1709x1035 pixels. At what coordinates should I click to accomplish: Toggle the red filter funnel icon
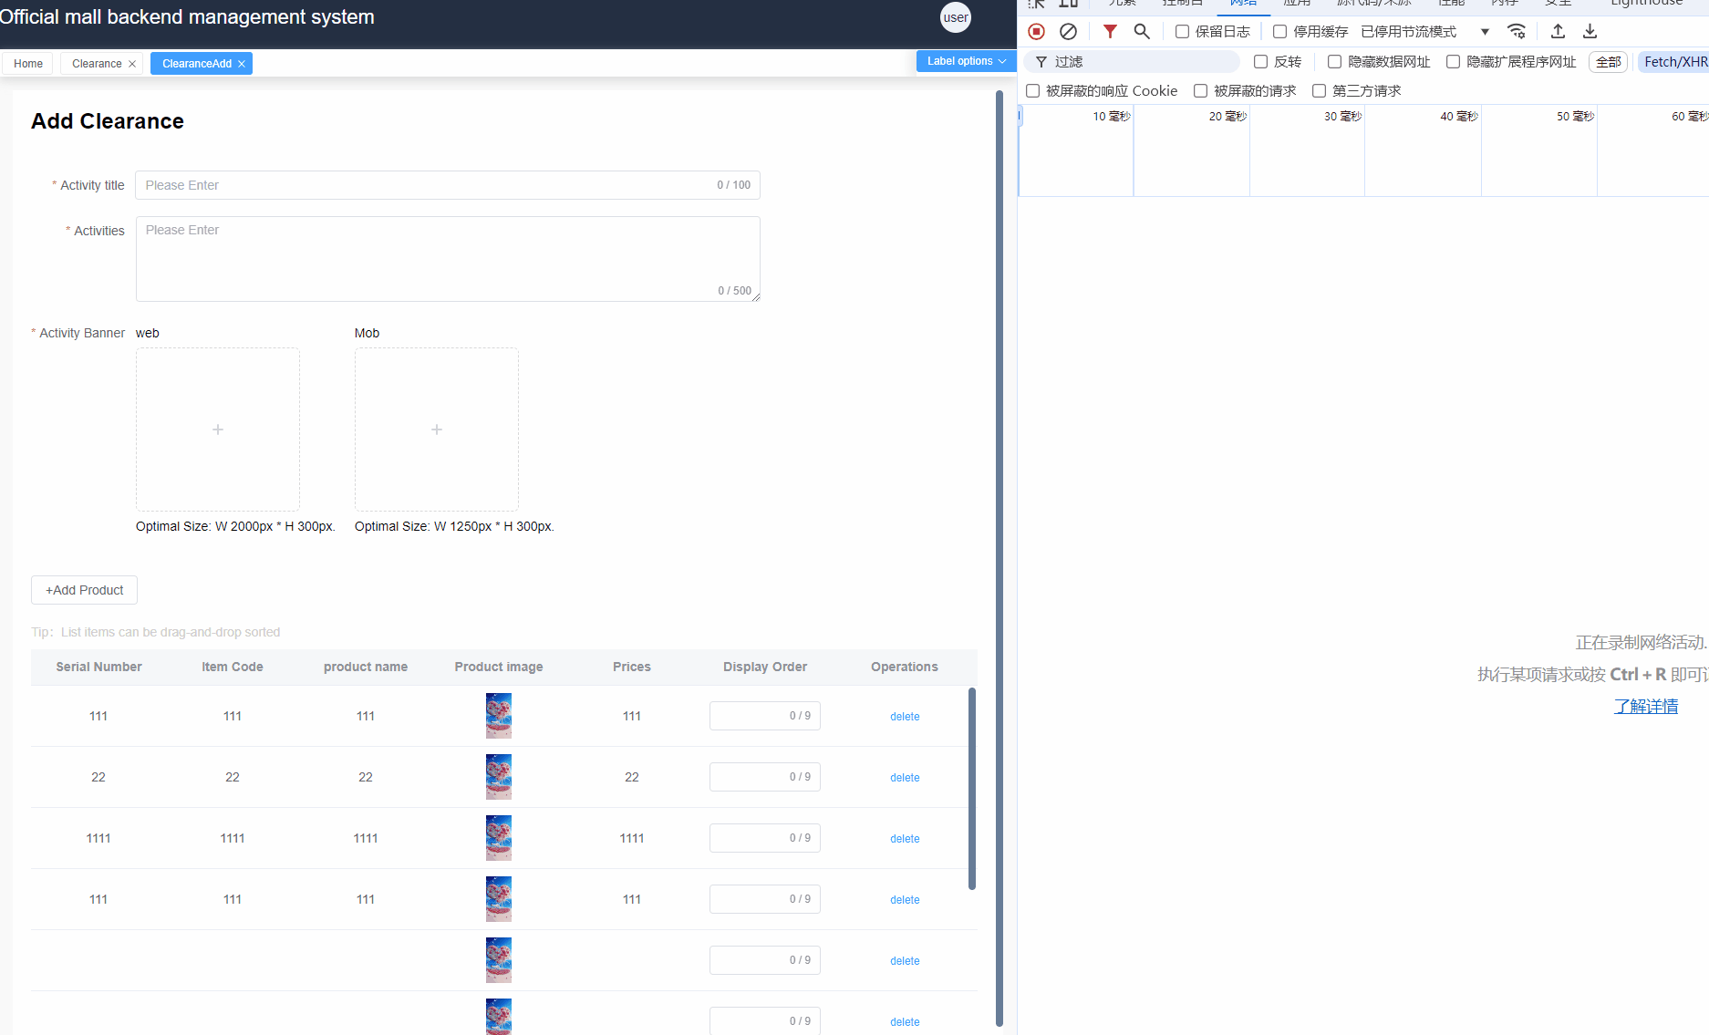coord(1110,32)
